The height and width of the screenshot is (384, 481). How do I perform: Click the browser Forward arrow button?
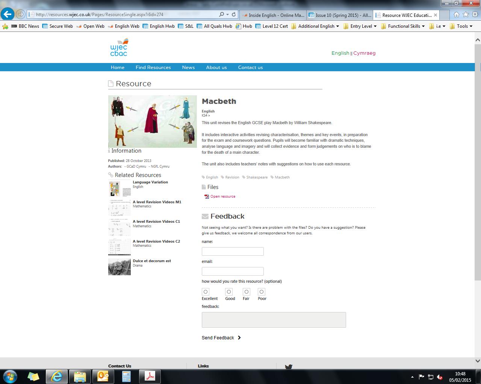(x=20, y=14)
